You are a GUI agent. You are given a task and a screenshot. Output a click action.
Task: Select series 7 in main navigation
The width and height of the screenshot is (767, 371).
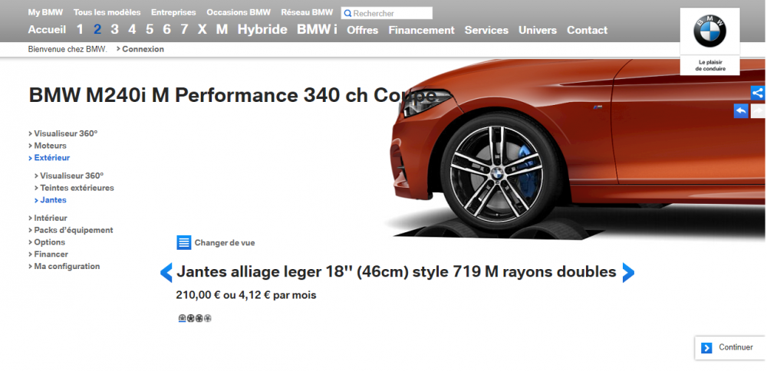point(184,30)
